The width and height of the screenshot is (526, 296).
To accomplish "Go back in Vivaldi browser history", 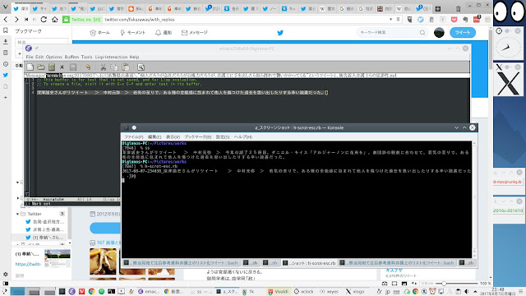I will [6, 20].
